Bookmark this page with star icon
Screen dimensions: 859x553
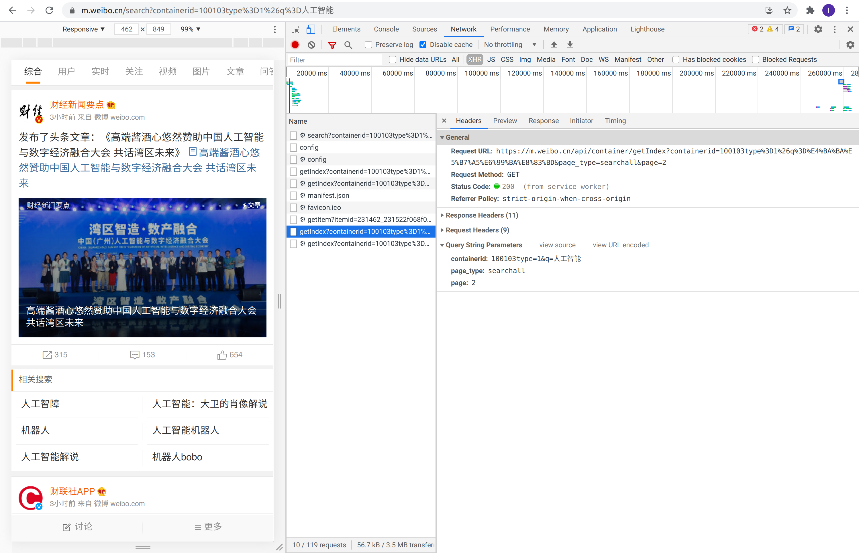click(x=787, y=10)
